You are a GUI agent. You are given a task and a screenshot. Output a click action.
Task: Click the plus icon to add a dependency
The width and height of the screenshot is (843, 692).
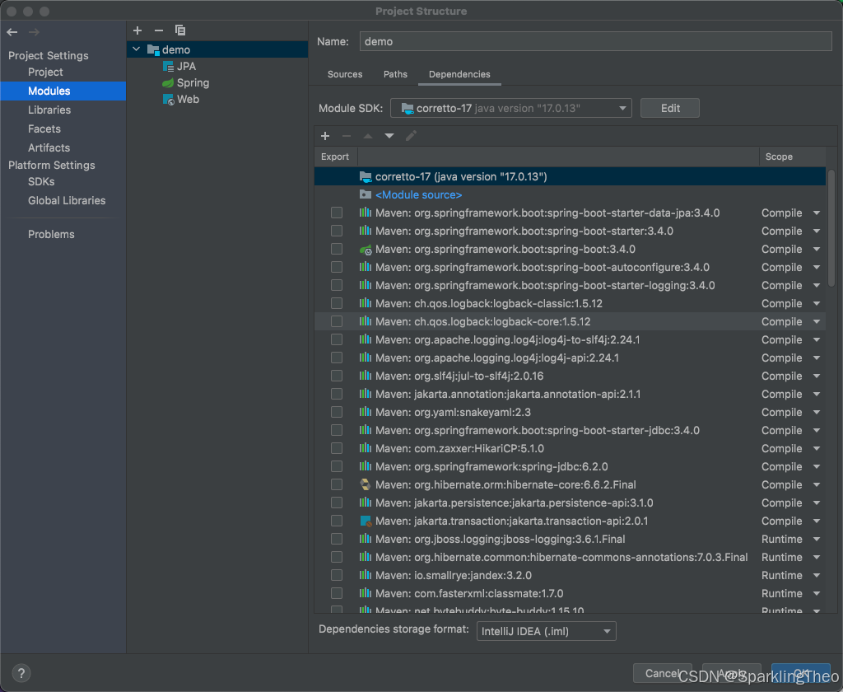click(x=324, y=136)
